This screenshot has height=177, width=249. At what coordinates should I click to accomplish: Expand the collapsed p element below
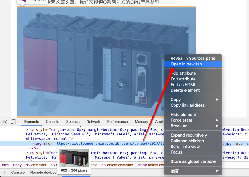27,153
